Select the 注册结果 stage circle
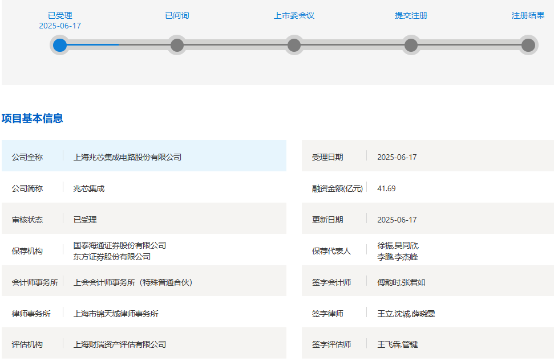The image size is (554, 362). [x=528, y=45]
